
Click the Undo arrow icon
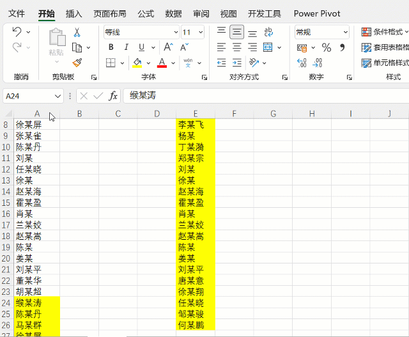pyautogui.click(x=17, y=31)
